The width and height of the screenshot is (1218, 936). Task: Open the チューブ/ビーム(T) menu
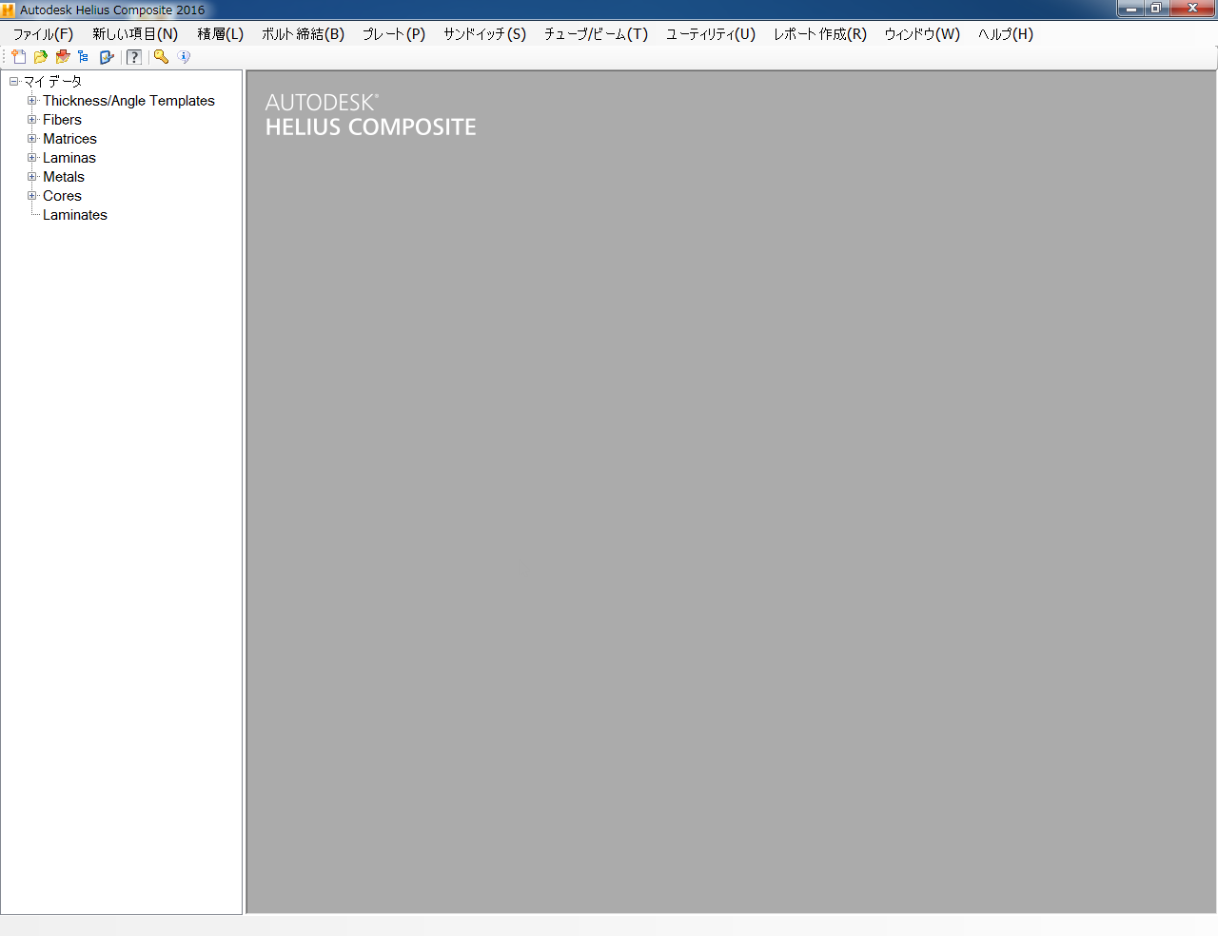click(597, 34)
